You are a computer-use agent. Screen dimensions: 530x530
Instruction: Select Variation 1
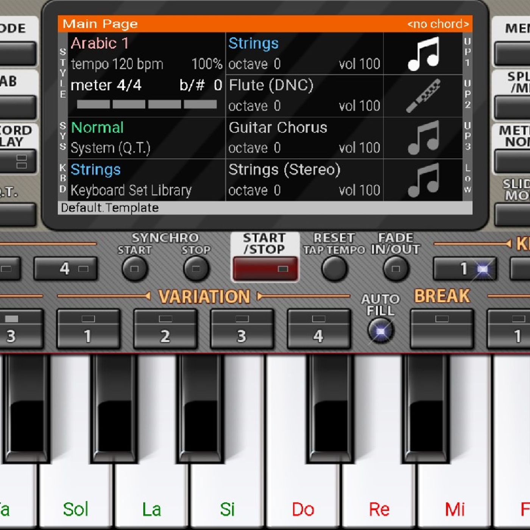(x=88, y=329)
